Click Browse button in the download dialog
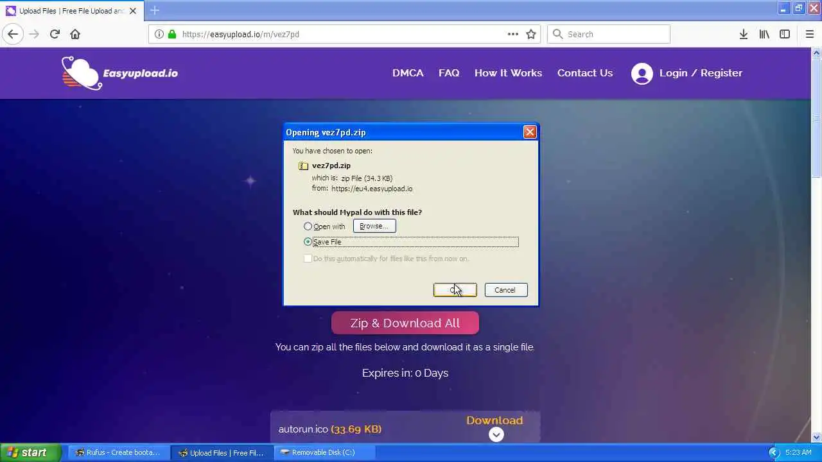The image size is (822, 462). [x=374, y=226]
